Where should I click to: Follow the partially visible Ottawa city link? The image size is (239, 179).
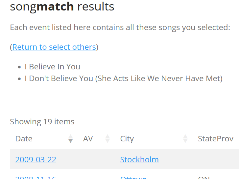click(x=133, y=178)
